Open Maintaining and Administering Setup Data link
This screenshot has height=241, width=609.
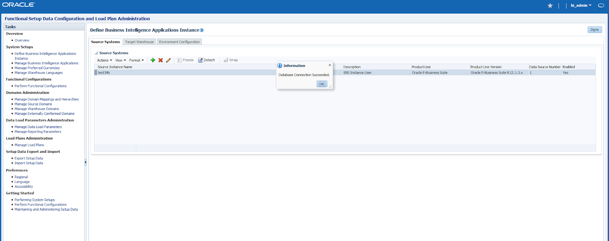click(46, 209)
